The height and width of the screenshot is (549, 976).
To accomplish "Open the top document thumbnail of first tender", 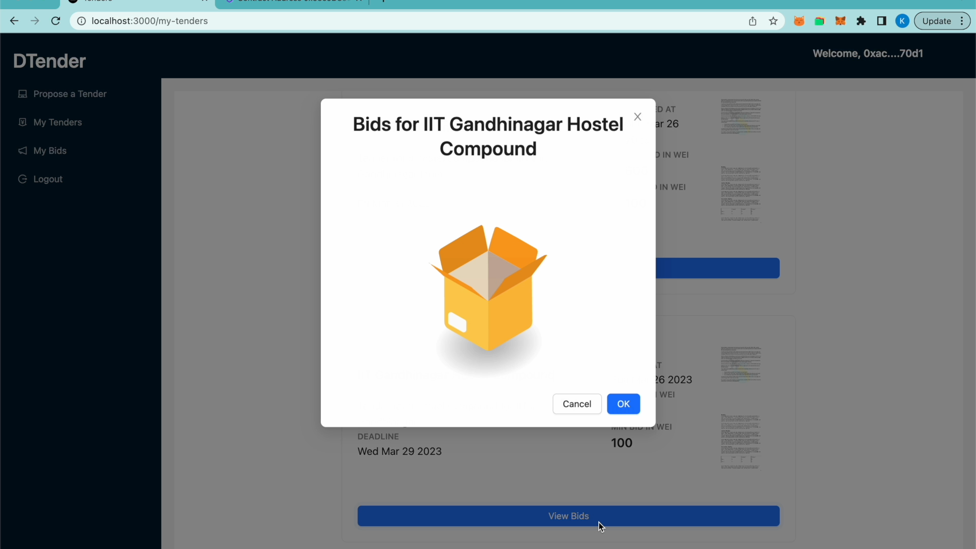I will pyautogui.click(x=741, y=116).
